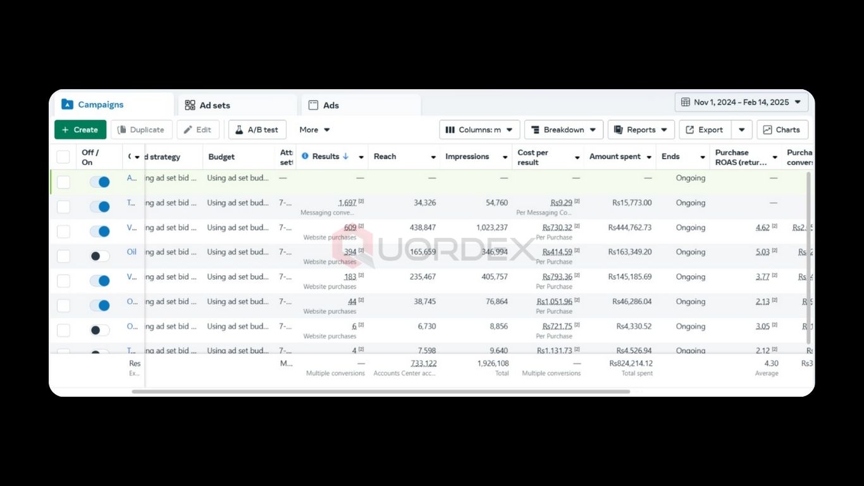The height and width of the screenshot is (486, 864).
Task: Click the A/B test flask icon
Action: pyautogui.click(x=239, y=130)
